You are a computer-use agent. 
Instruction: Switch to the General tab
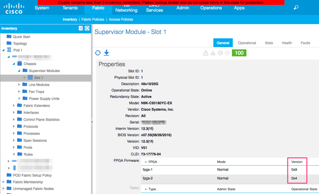click(x=223, y=43)
